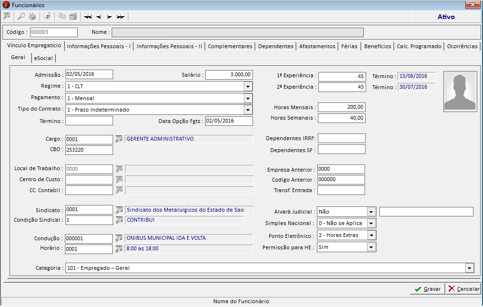Select the Geral sub-tab

(x=18, y=58)
